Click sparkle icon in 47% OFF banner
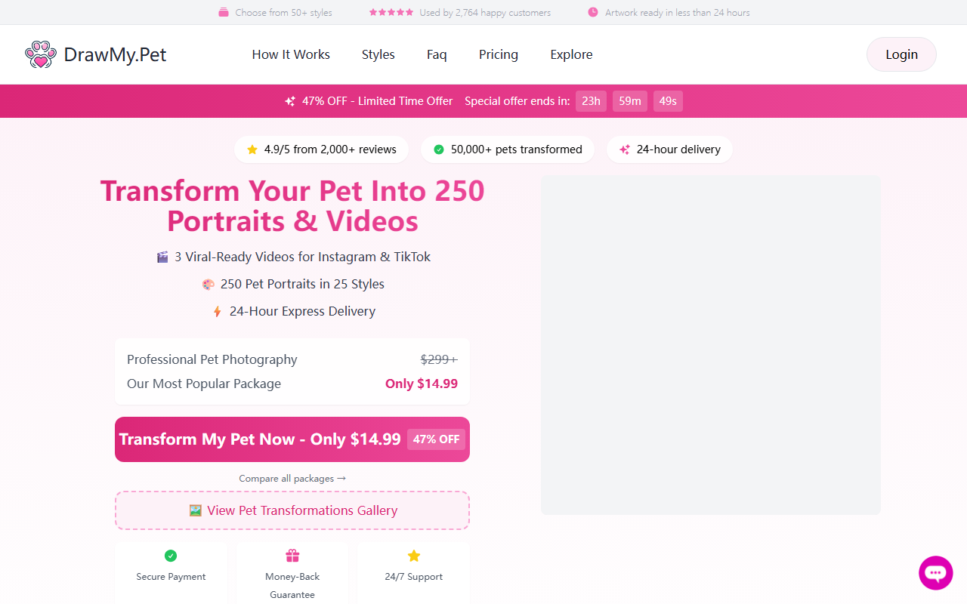The image size is (967, 604). [290, 101]
